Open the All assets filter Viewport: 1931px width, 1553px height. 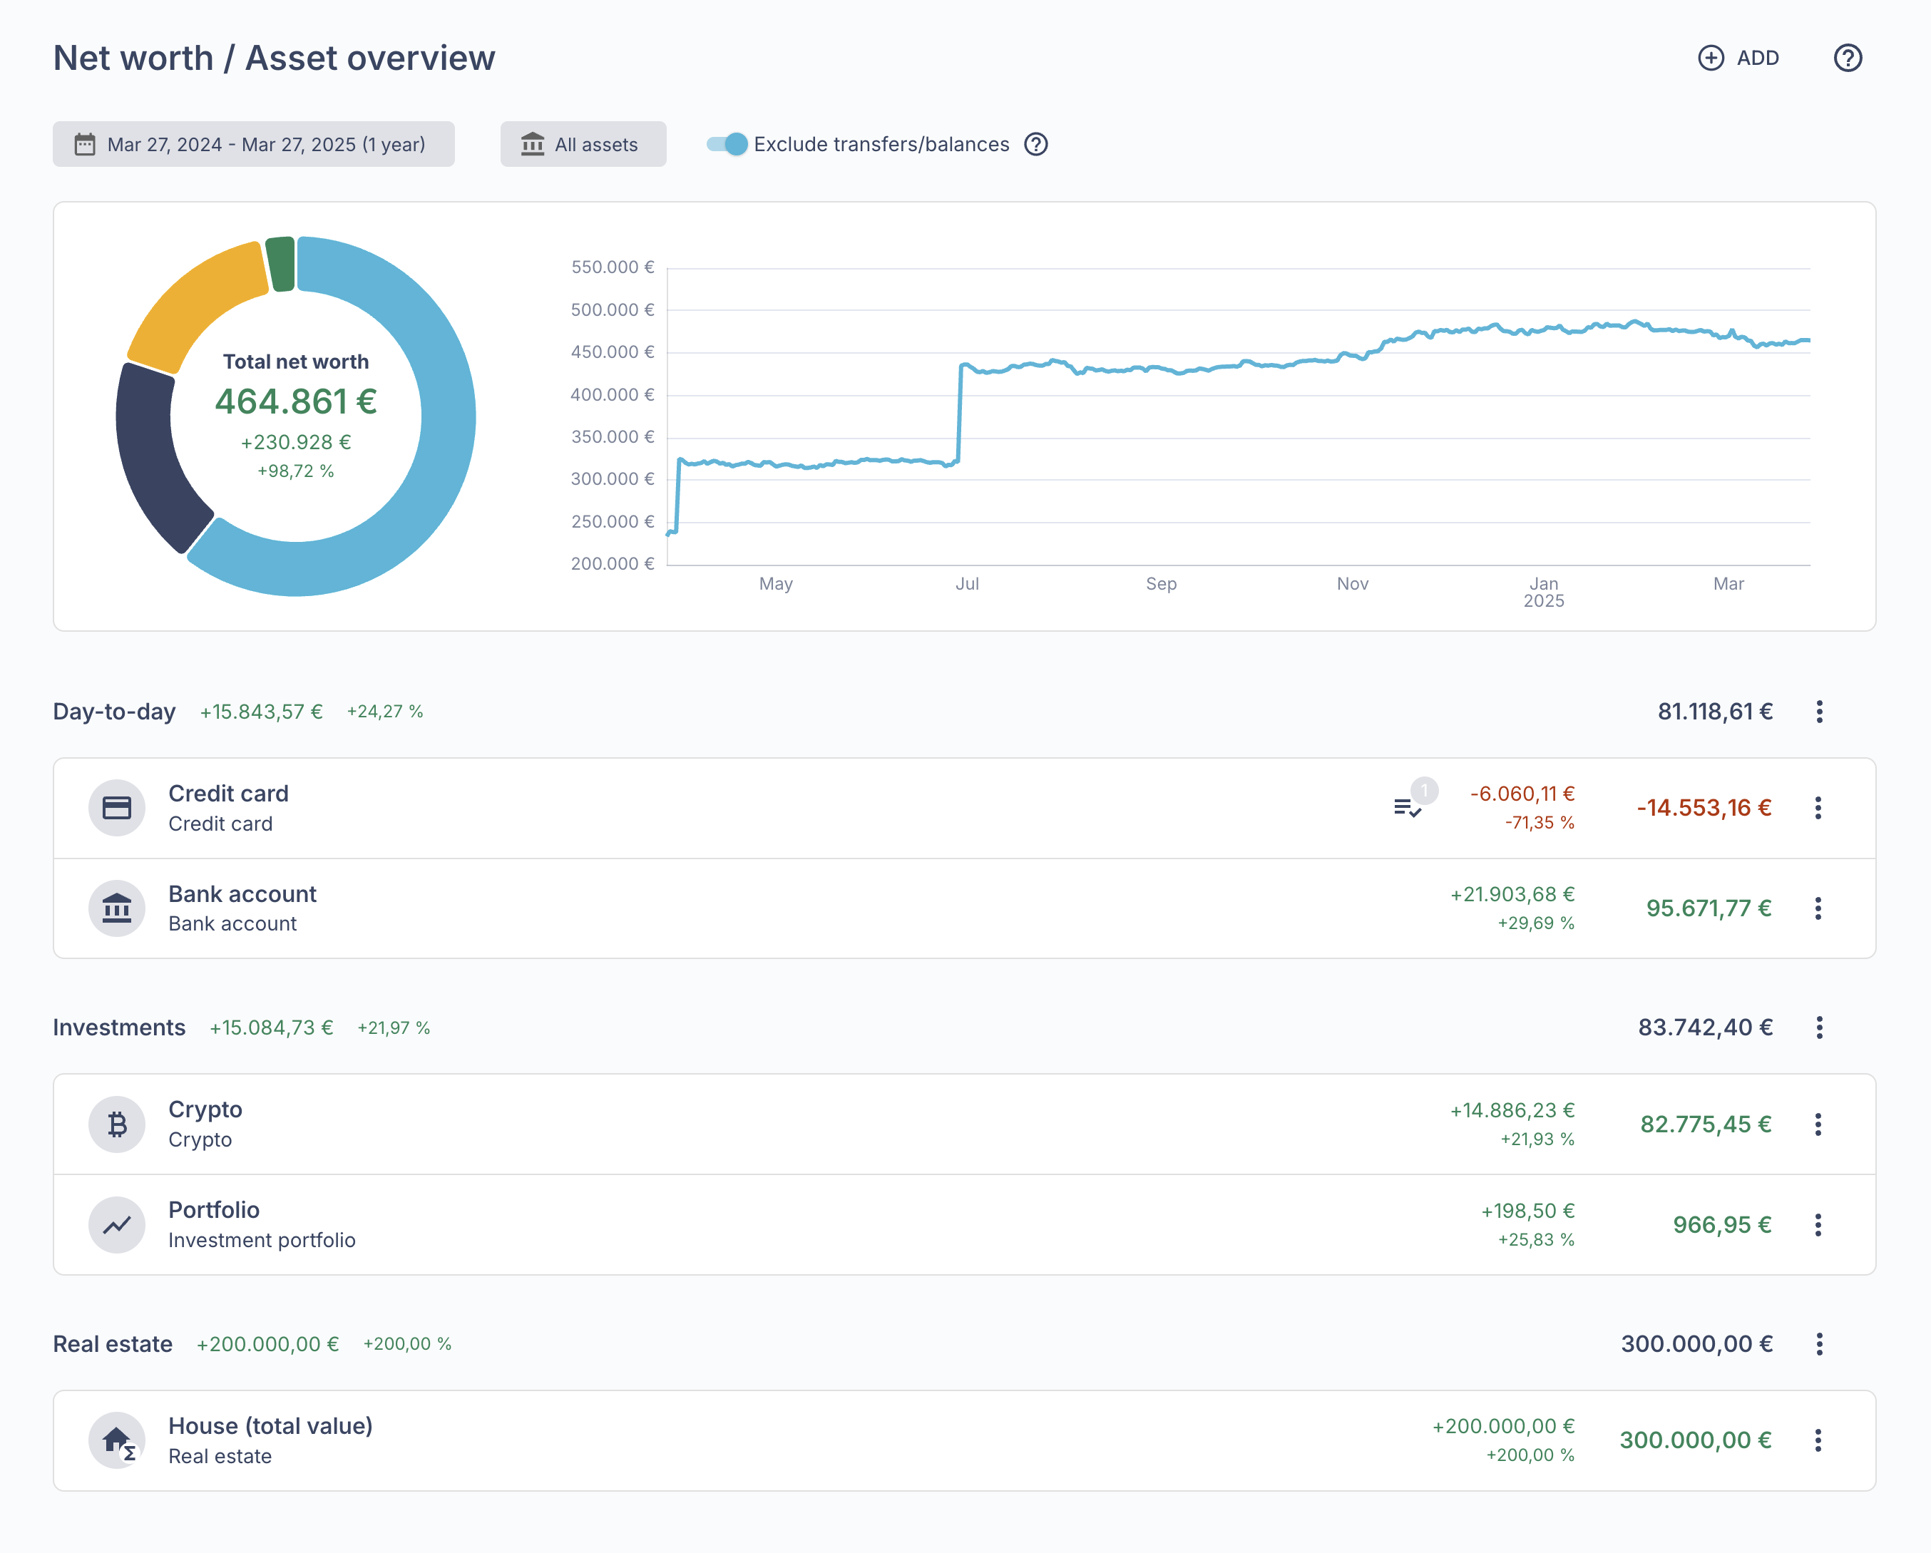pos(583,143)
